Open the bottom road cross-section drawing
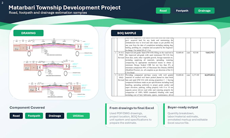The height and width of the screenshot is (138, 230). 60,89
